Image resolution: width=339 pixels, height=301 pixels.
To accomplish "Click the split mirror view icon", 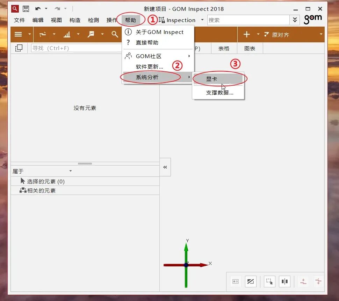I will pyautogui.click(x=284, y=281).
